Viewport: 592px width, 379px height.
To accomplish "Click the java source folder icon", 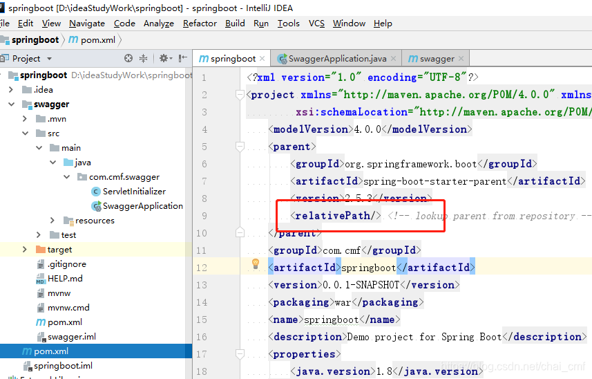I will click(x=68, y=163).
